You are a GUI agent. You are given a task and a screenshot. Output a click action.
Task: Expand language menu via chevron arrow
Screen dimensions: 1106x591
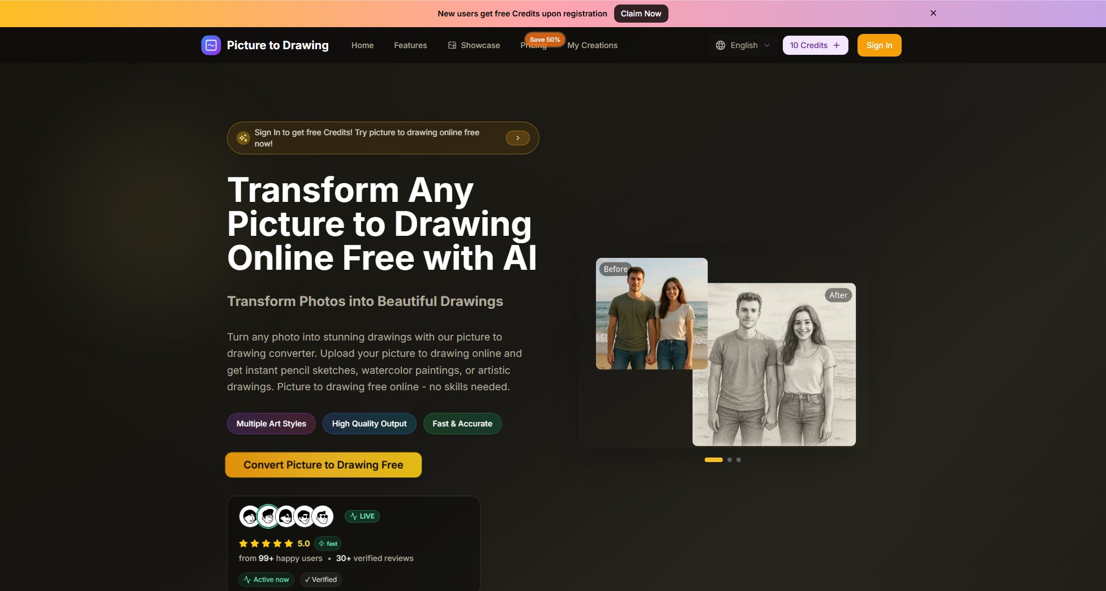pos(767,45)
